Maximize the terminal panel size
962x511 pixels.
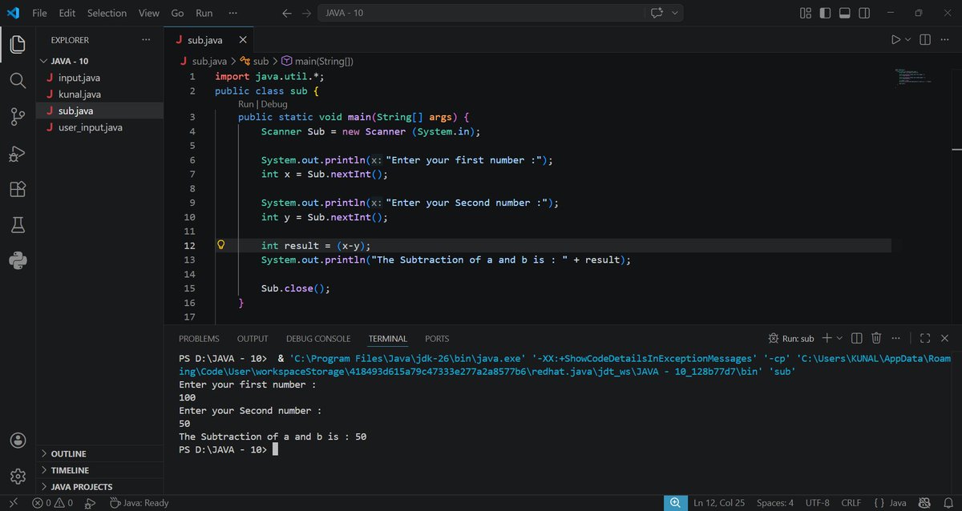tap(924, 338)
